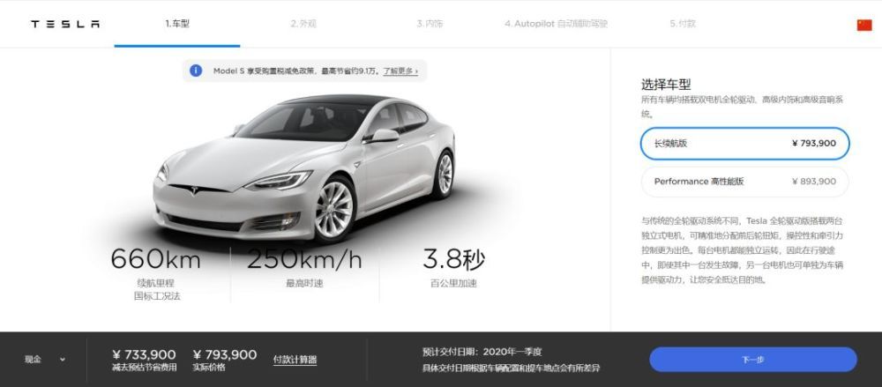Click the 了解更多 link in banner
Image resolution: width=882 pixels, height=387 pixels.
pos(400,71)
